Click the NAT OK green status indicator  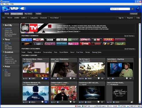[x=86, y=106]
